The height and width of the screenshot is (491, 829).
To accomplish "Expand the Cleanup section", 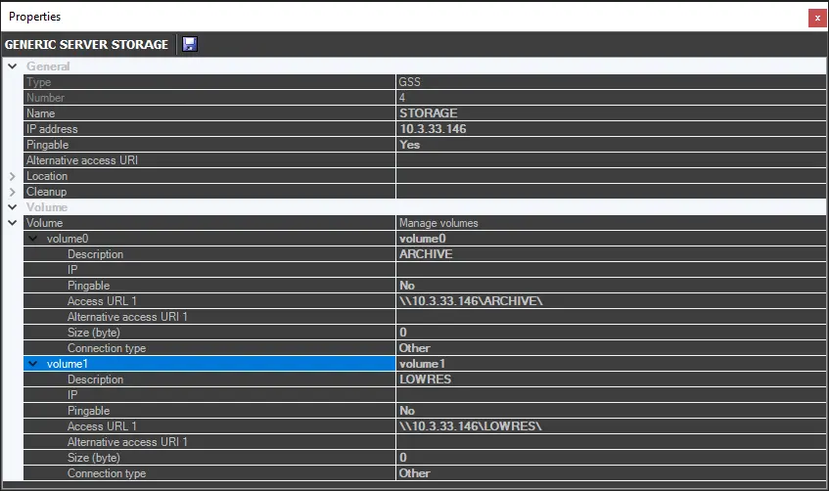I will click(13, 192).
